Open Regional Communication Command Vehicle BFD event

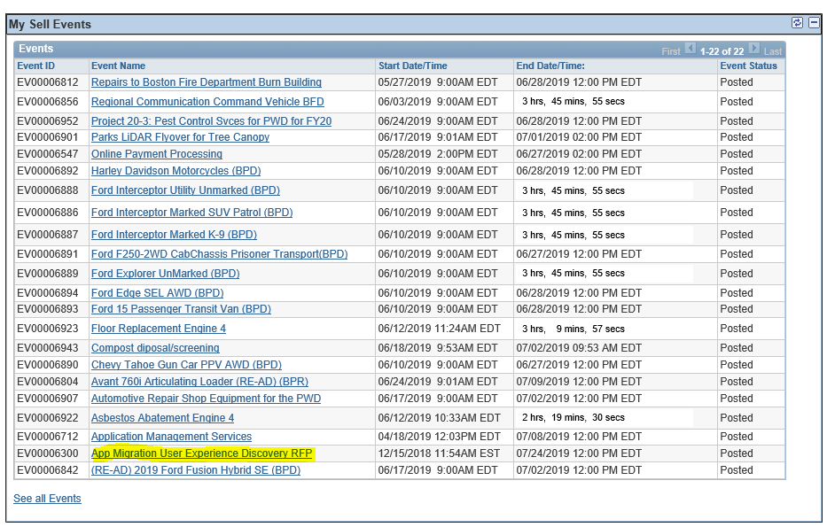(x=207, y=102)
